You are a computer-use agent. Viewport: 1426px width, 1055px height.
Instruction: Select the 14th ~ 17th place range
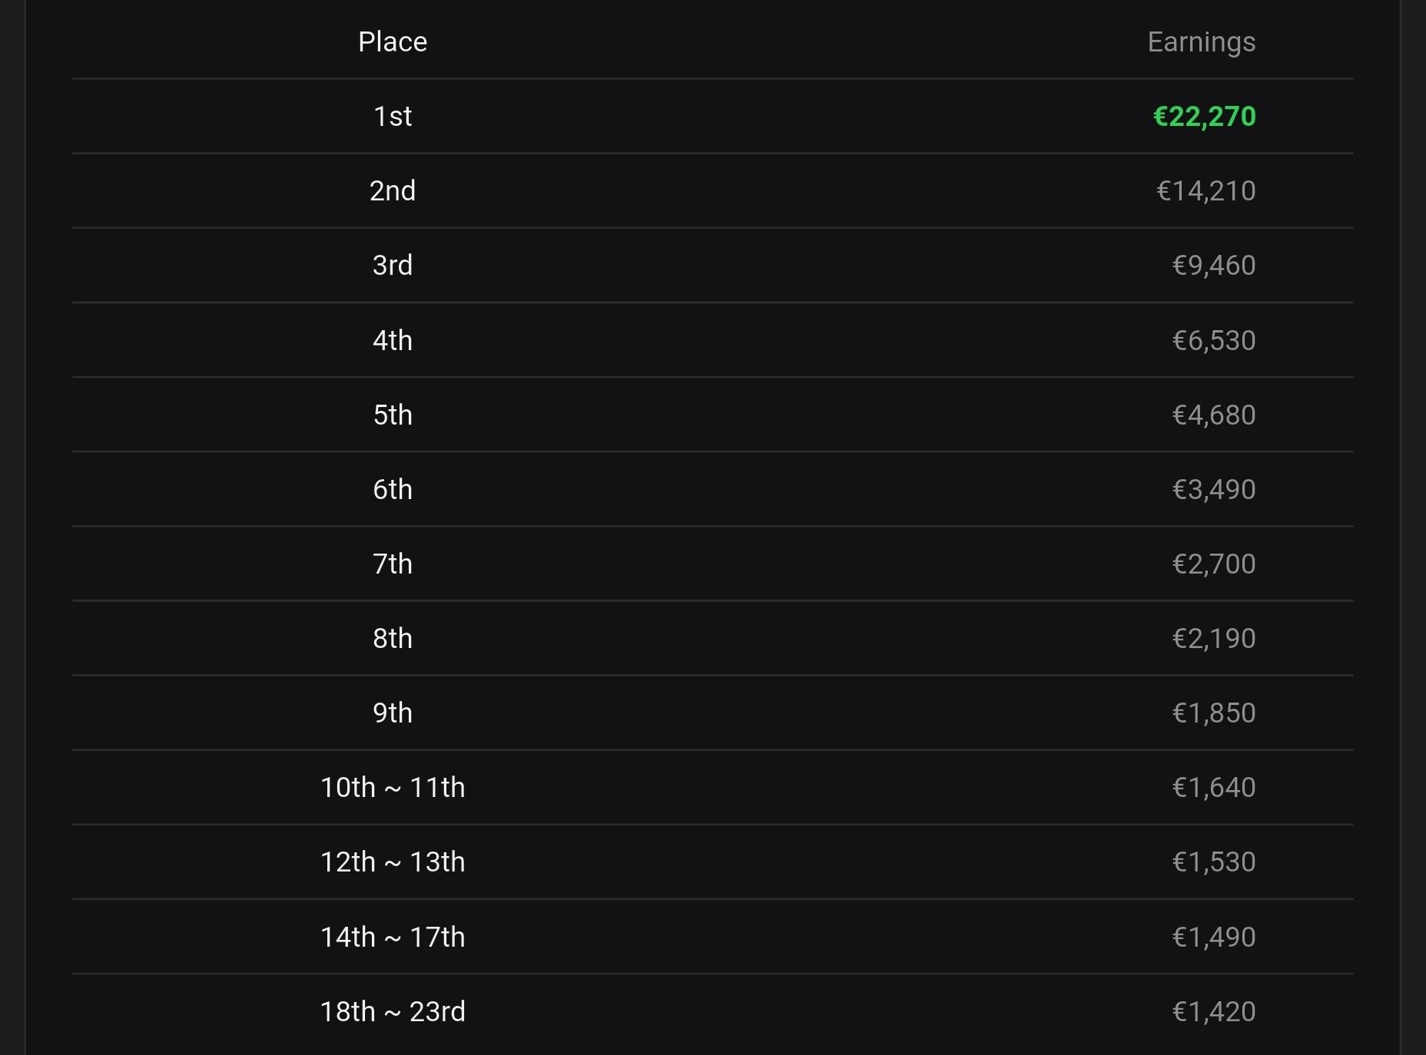click(393, 937)
